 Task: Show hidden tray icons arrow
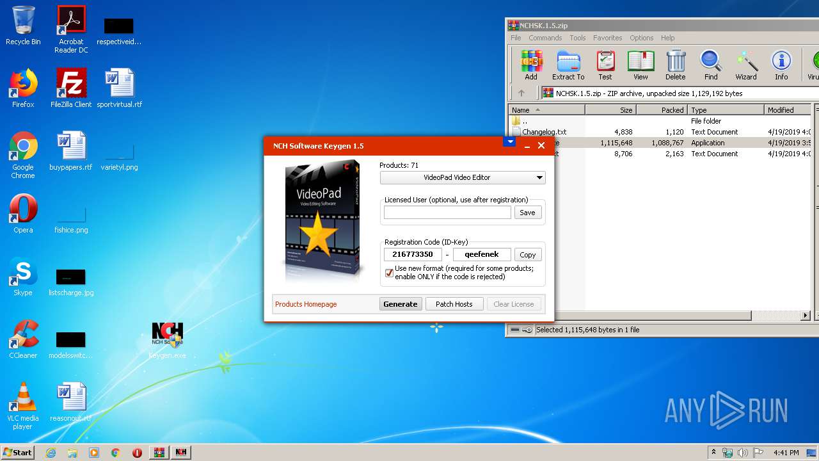[713, 453]
